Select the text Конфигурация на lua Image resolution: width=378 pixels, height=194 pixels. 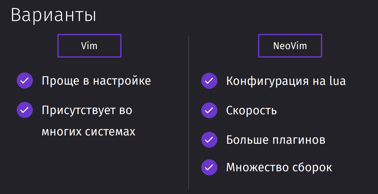click(x=286, y=81)
